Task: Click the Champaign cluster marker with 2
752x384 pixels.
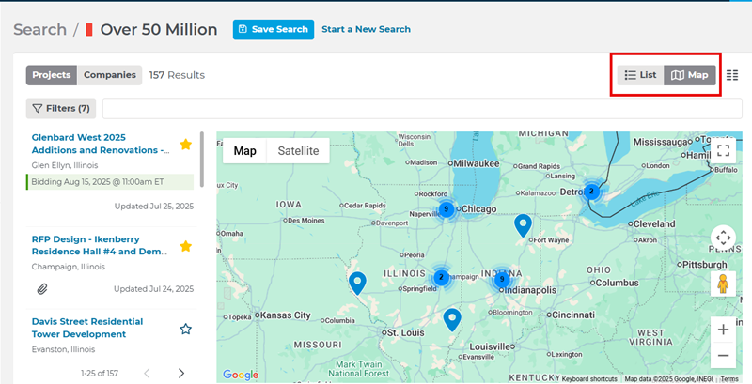Action: (x=441, y=277)
